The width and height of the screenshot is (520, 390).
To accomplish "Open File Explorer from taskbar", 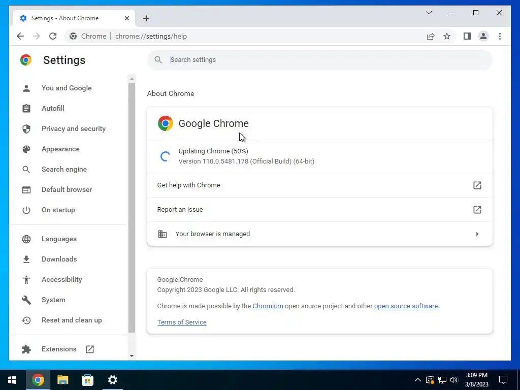I will coord(62,380).
